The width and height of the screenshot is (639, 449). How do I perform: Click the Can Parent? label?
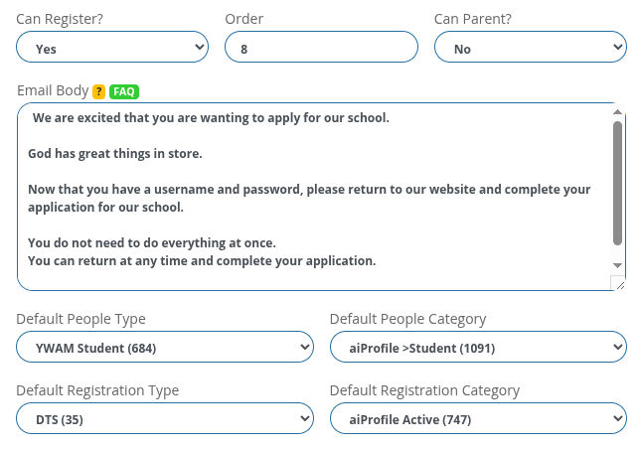tap(473, 19)
